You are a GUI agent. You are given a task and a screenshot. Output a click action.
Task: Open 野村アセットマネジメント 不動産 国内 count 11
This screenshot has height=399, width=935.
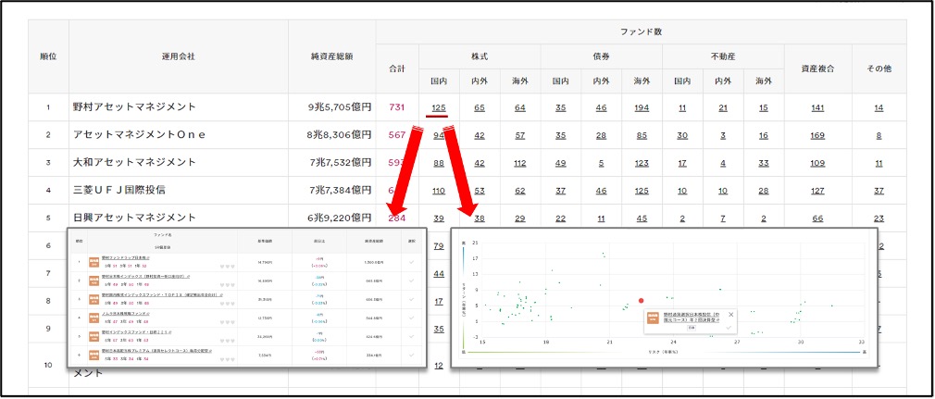(682, 108)
